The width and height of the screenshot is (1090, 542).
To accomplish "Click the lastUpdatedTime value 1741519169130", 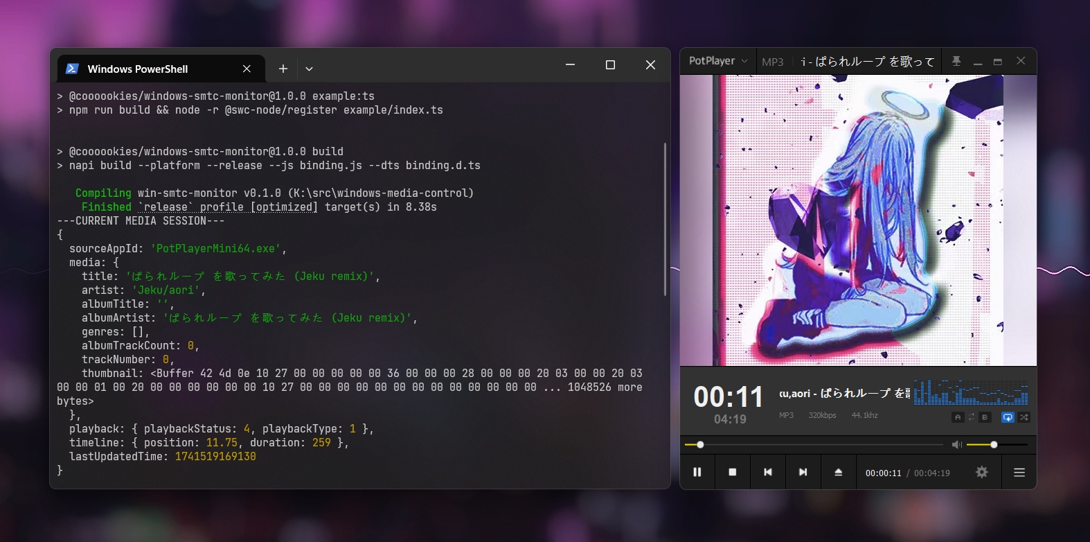I will click(x=215, y=456).
